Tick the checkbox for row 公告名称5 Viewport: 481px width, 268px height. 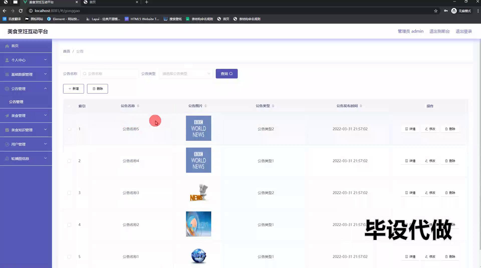(x=69, y=129)
